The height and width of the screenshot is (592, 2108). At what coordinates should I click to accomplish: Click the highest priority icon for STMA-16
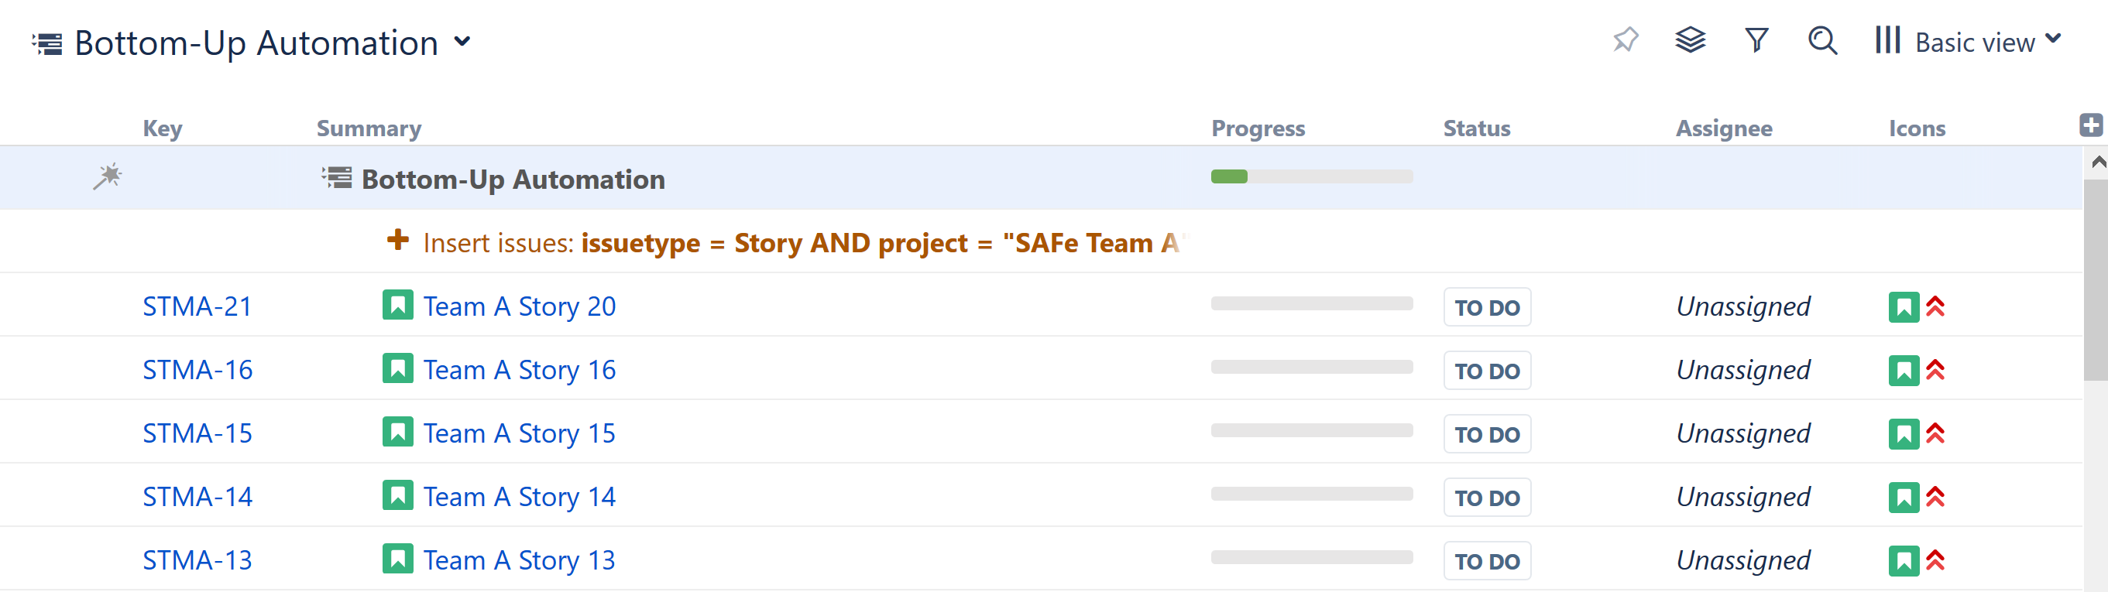[x=1935, y=371]
